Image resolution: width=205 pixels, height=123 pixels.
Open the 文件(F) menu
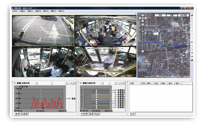click(15, 11)
